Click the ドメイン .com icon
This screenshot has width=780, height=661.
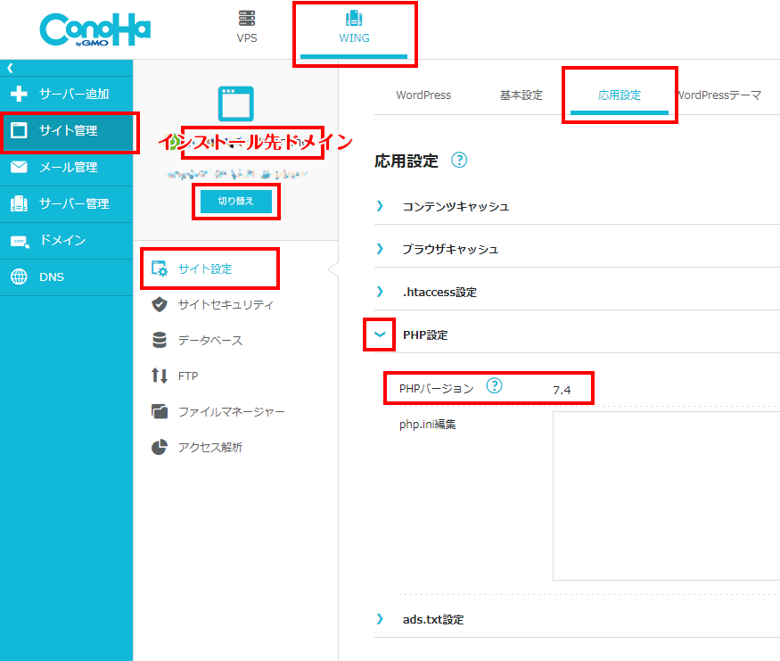(x=20, y=242)
